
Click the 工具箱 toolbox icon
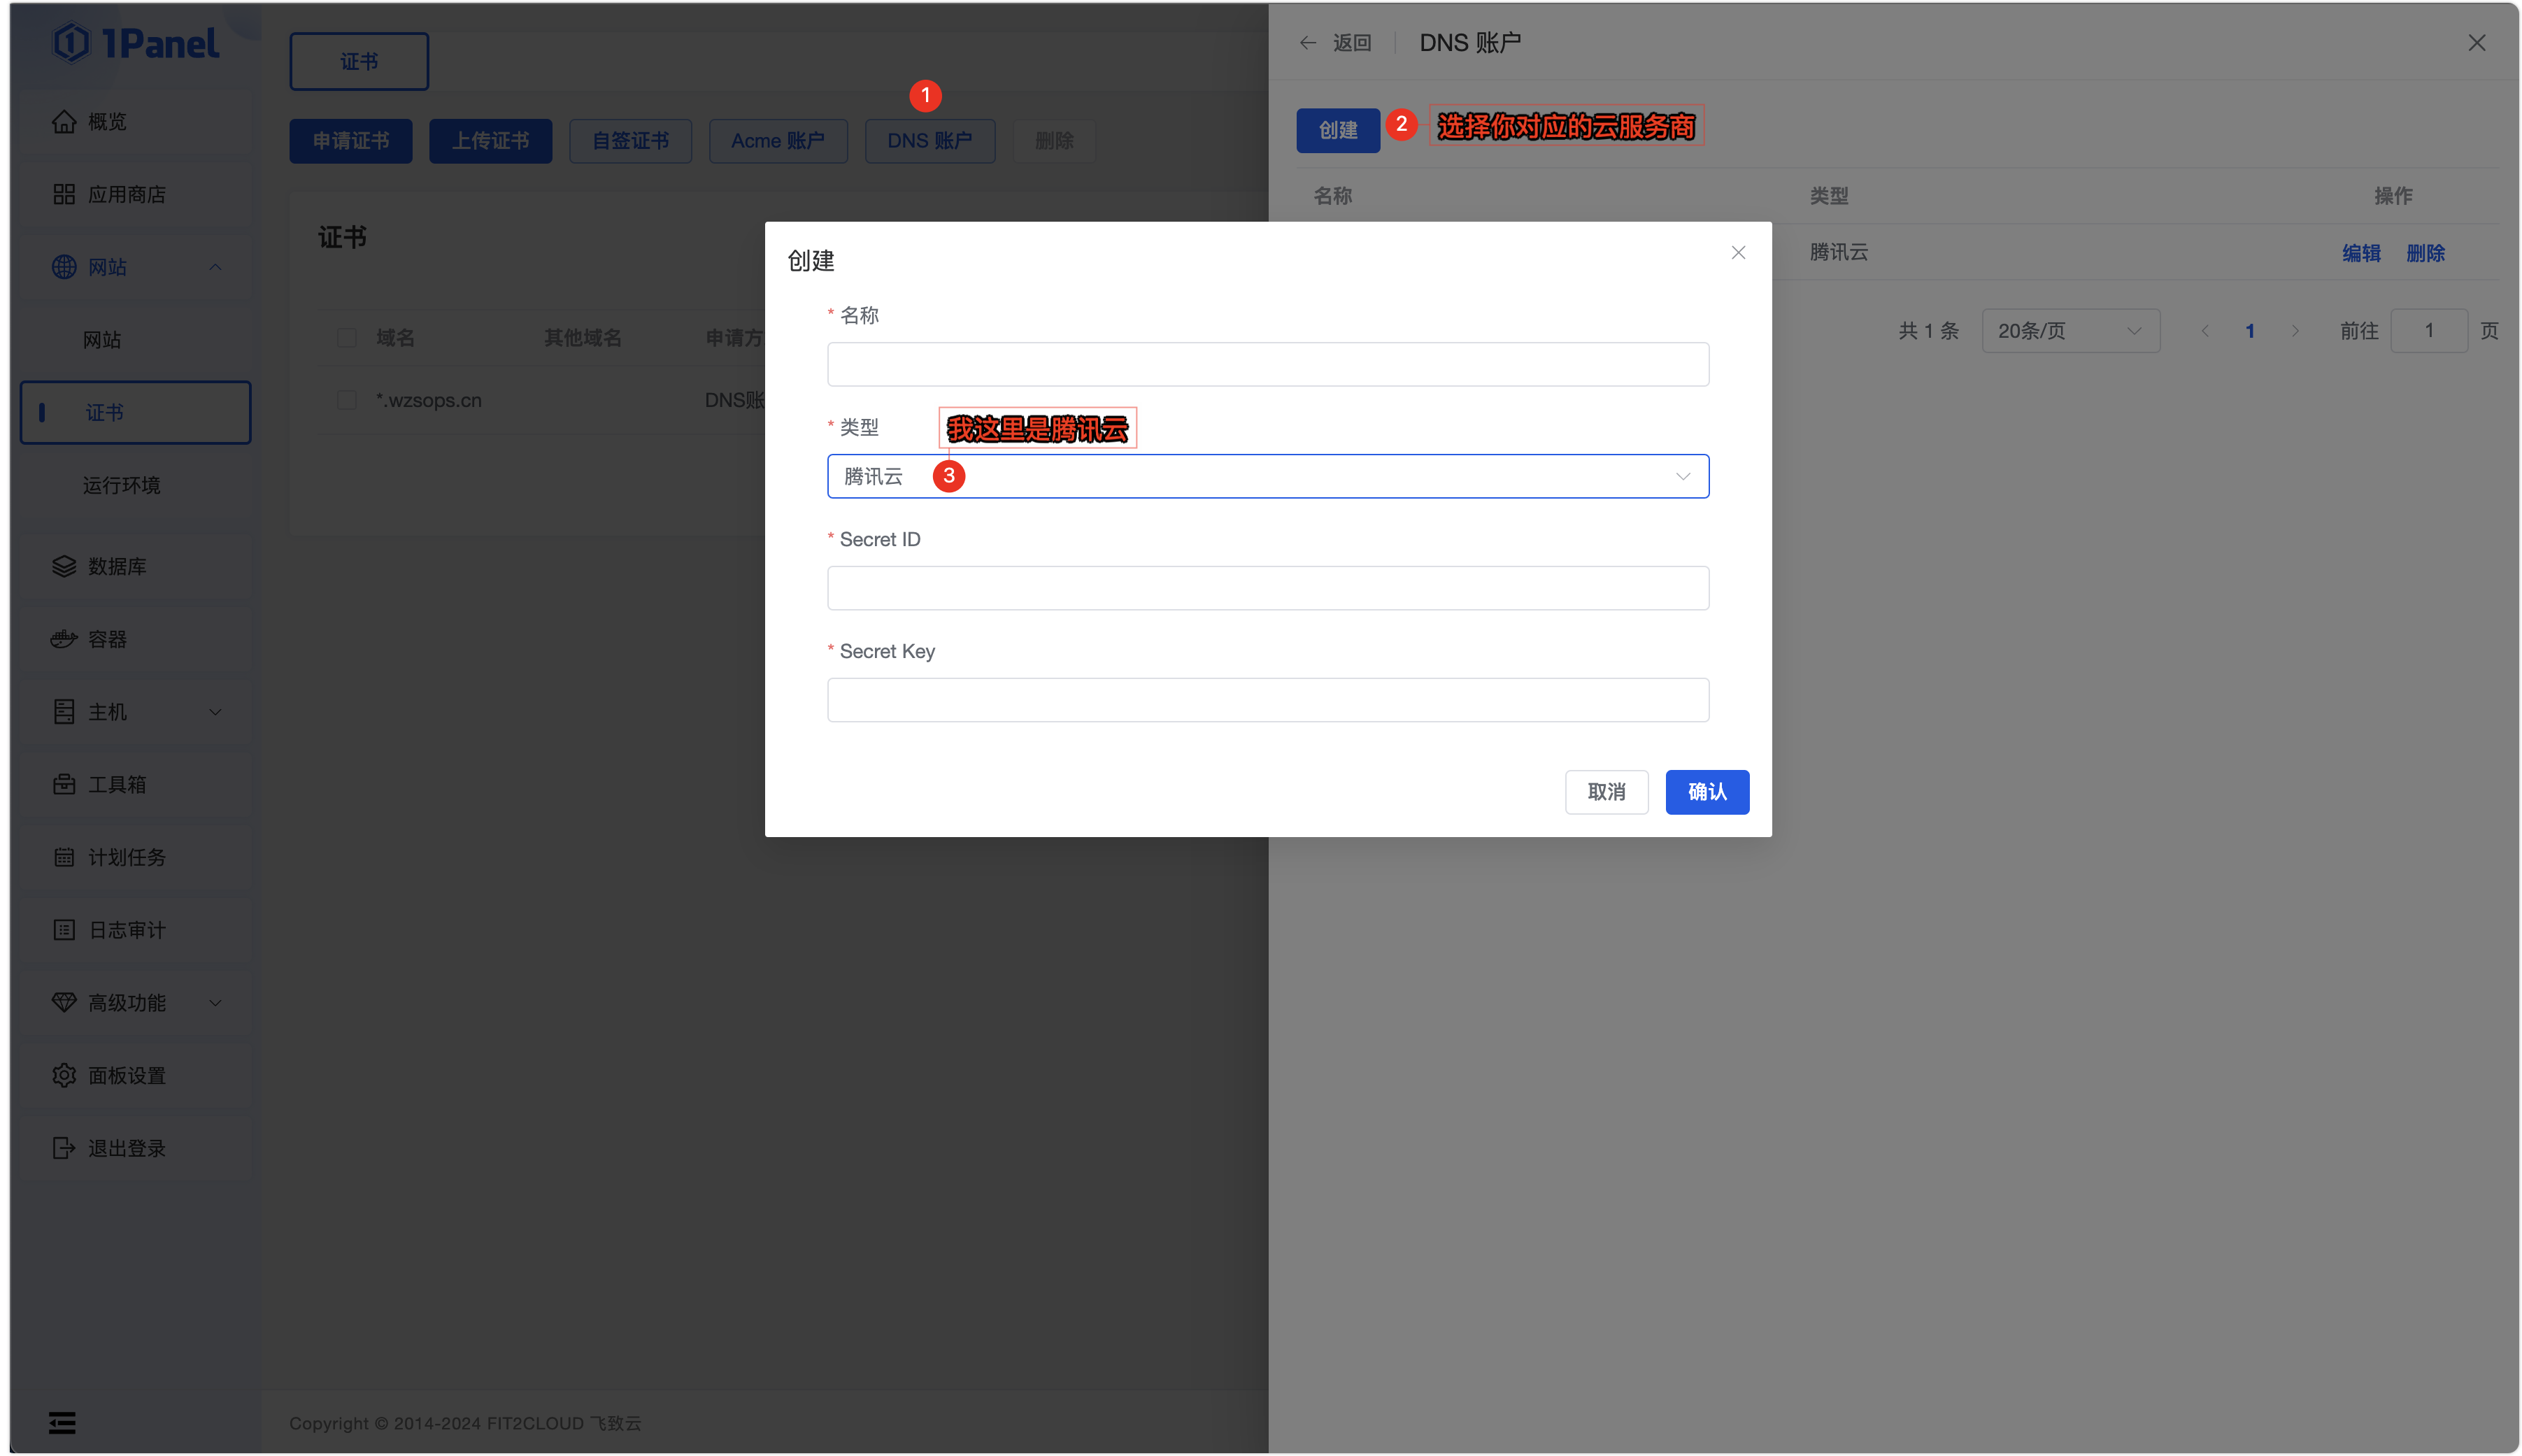(x=64, y=785)
